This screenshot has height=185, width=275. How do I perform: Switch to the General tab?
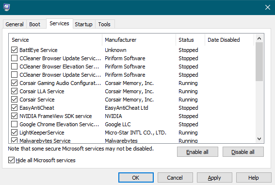15,24
